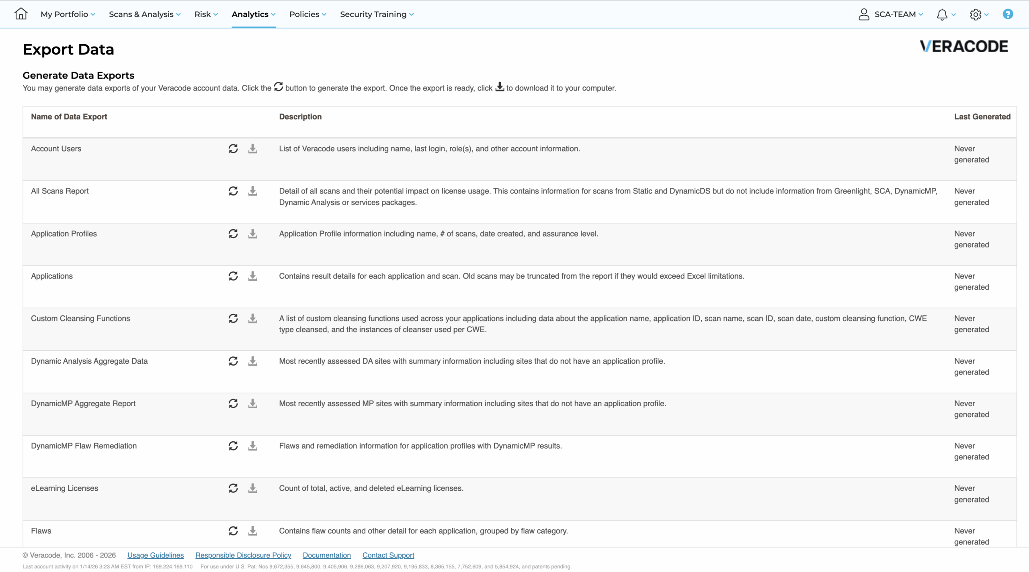Open the blue help question mark icon

coord(1007,14)
